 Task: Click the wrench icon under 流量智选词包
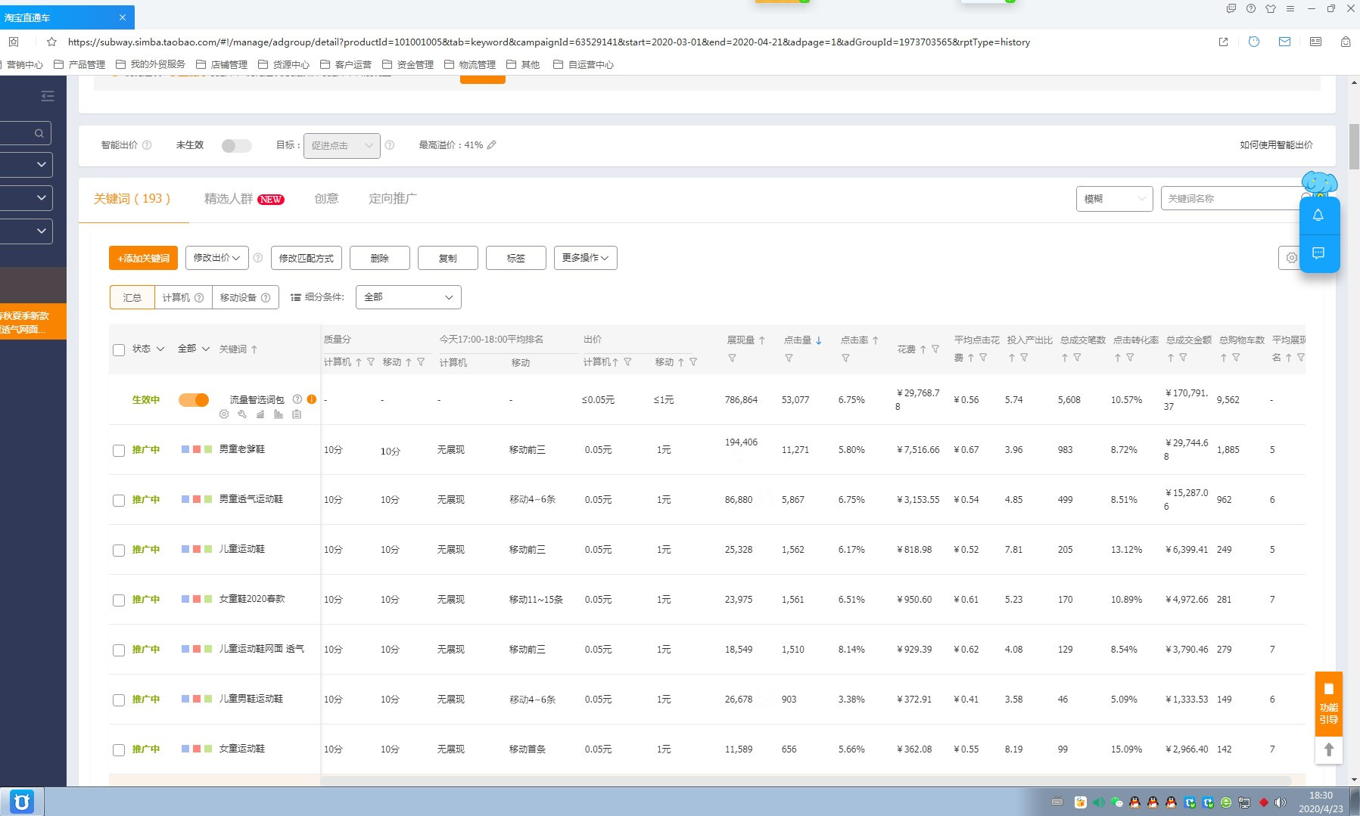point(242,414)
